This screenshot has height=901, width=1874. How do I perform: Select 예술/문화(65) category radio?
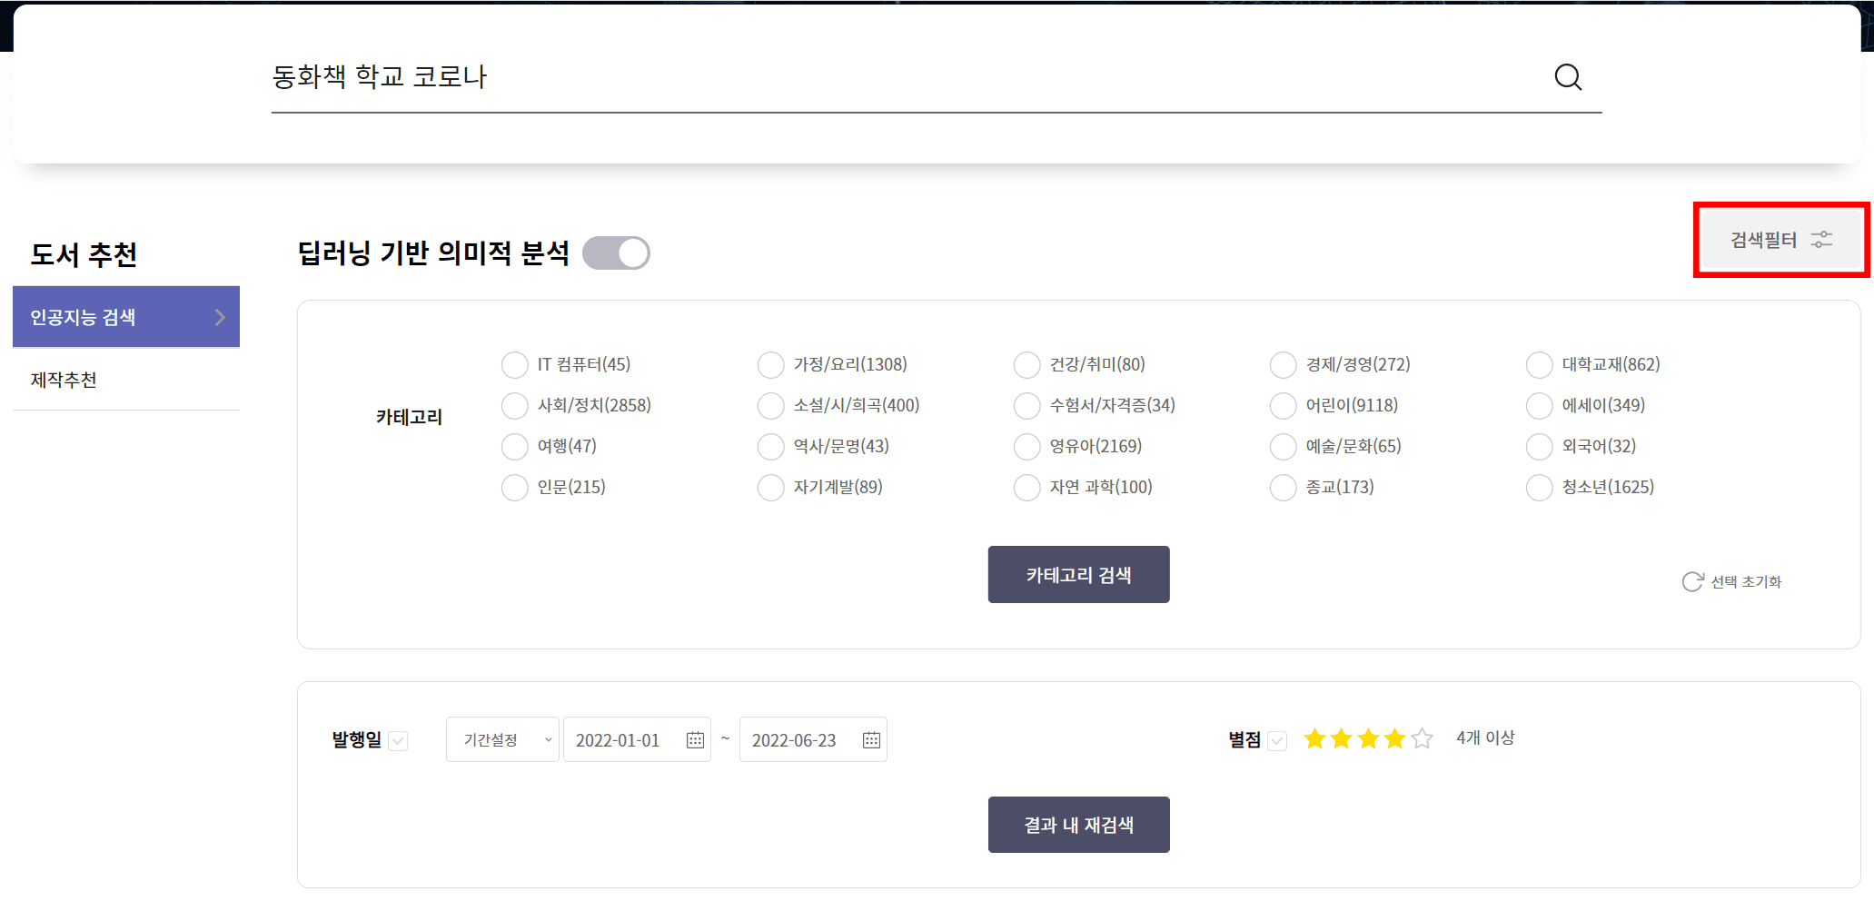click(1284, 447)
